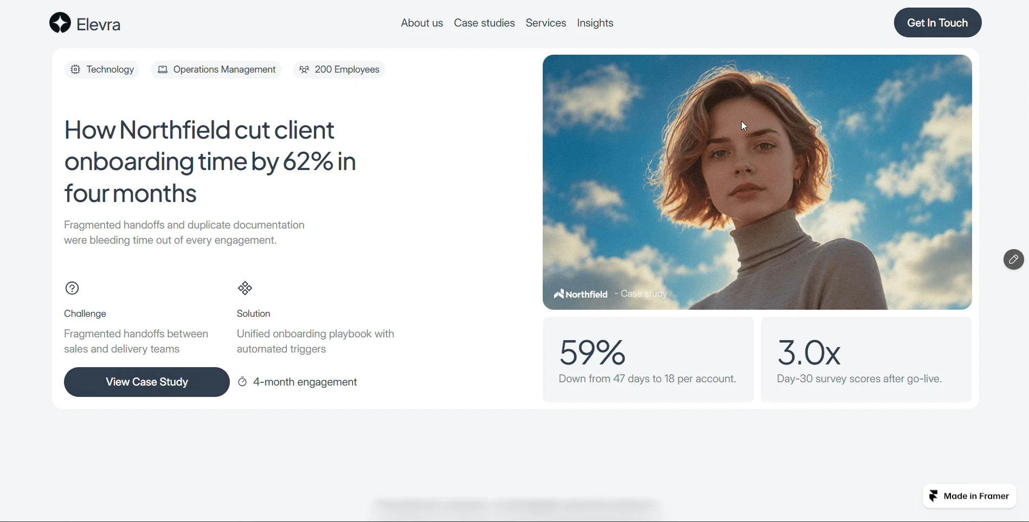The image size is (1029, 522).
Task: Click the Northfield onboarding headline
Action: tap(210, 161)
